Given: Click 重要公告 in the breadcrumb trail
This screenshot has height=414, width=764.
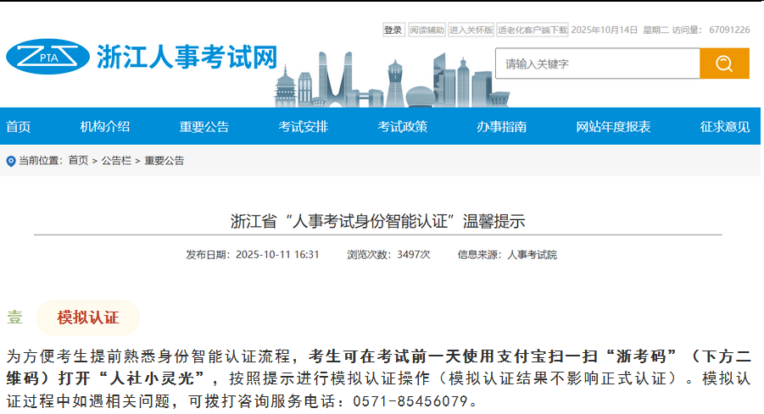Looking at the screenshot, I should [164, 161].
